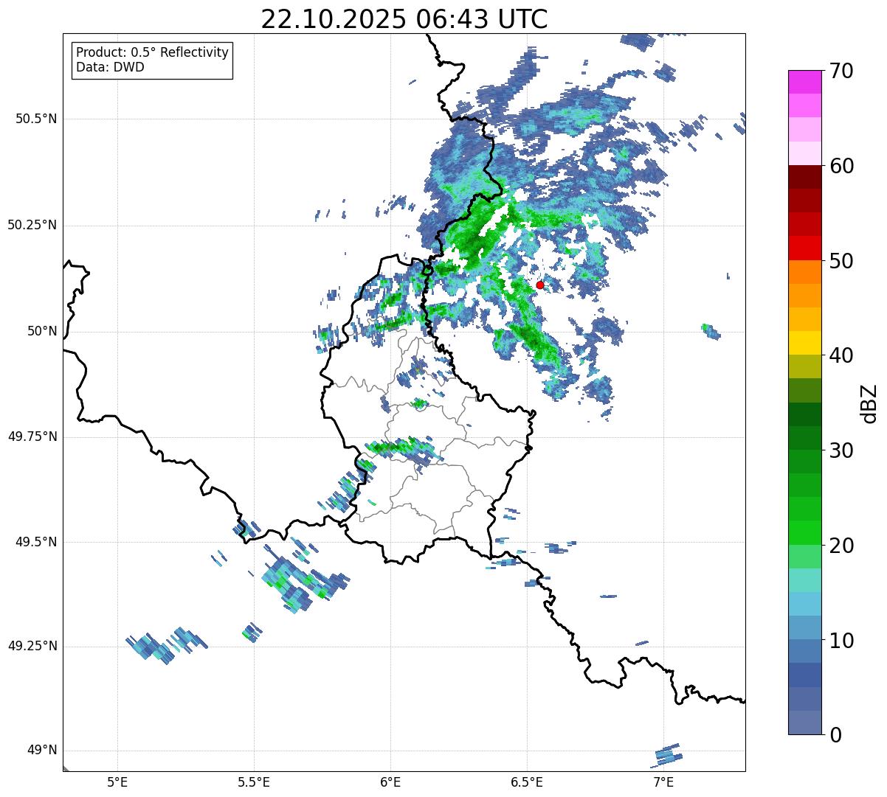Click the 6°E longitude label

390,782
